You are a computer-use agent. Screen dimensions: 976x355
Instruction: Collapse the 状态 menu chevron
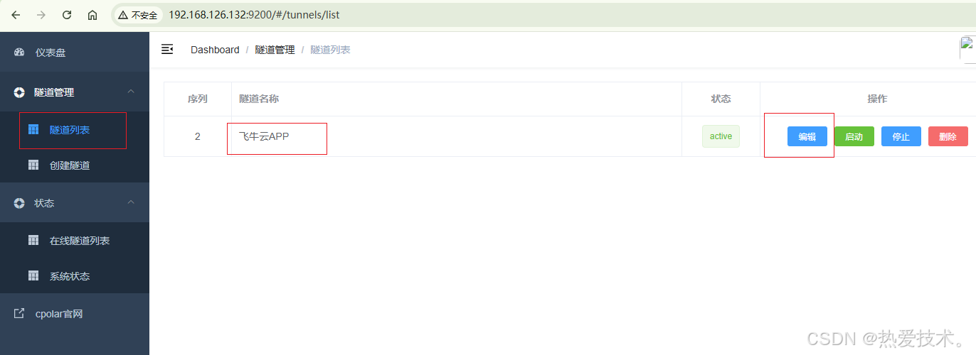131,202
